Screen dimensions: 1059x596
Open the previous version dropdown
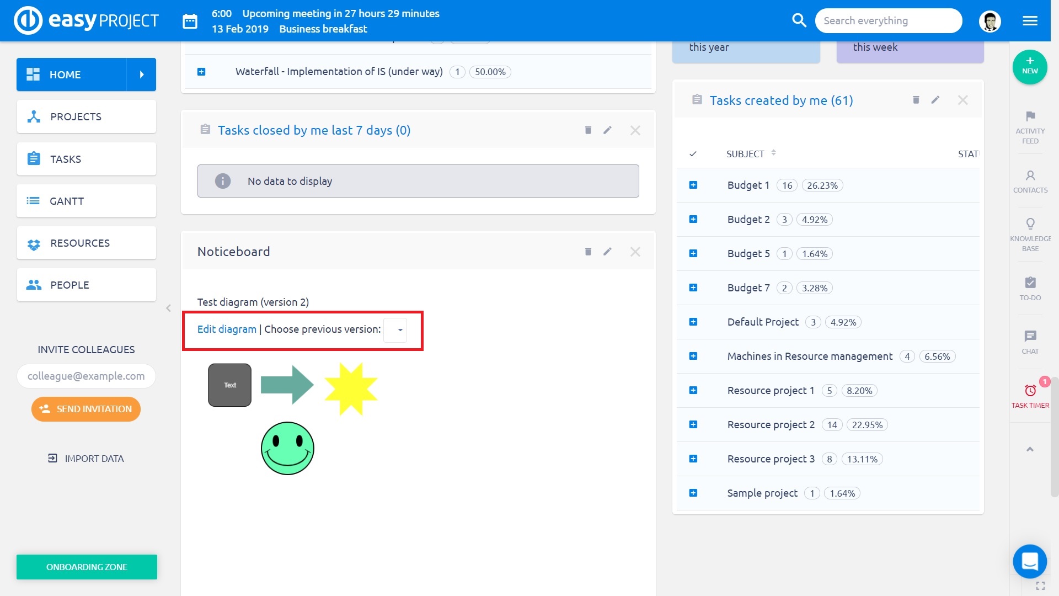coord(395,330)
